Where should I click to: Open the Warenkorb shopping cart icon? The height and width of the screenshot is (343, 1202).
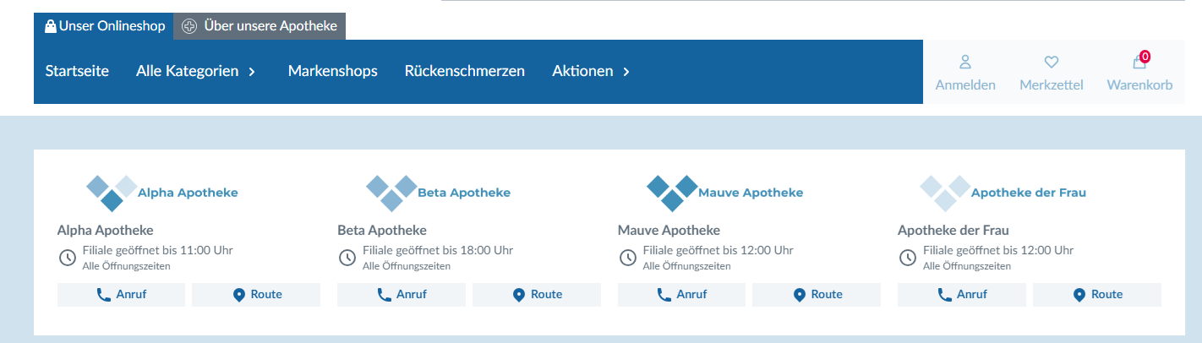[x=1139, y=63]
